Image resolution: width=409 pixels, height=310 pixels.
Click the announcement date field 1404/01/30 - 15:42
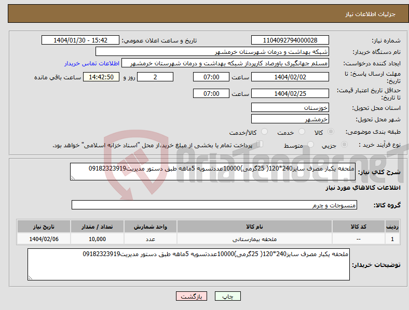[80, 40]
